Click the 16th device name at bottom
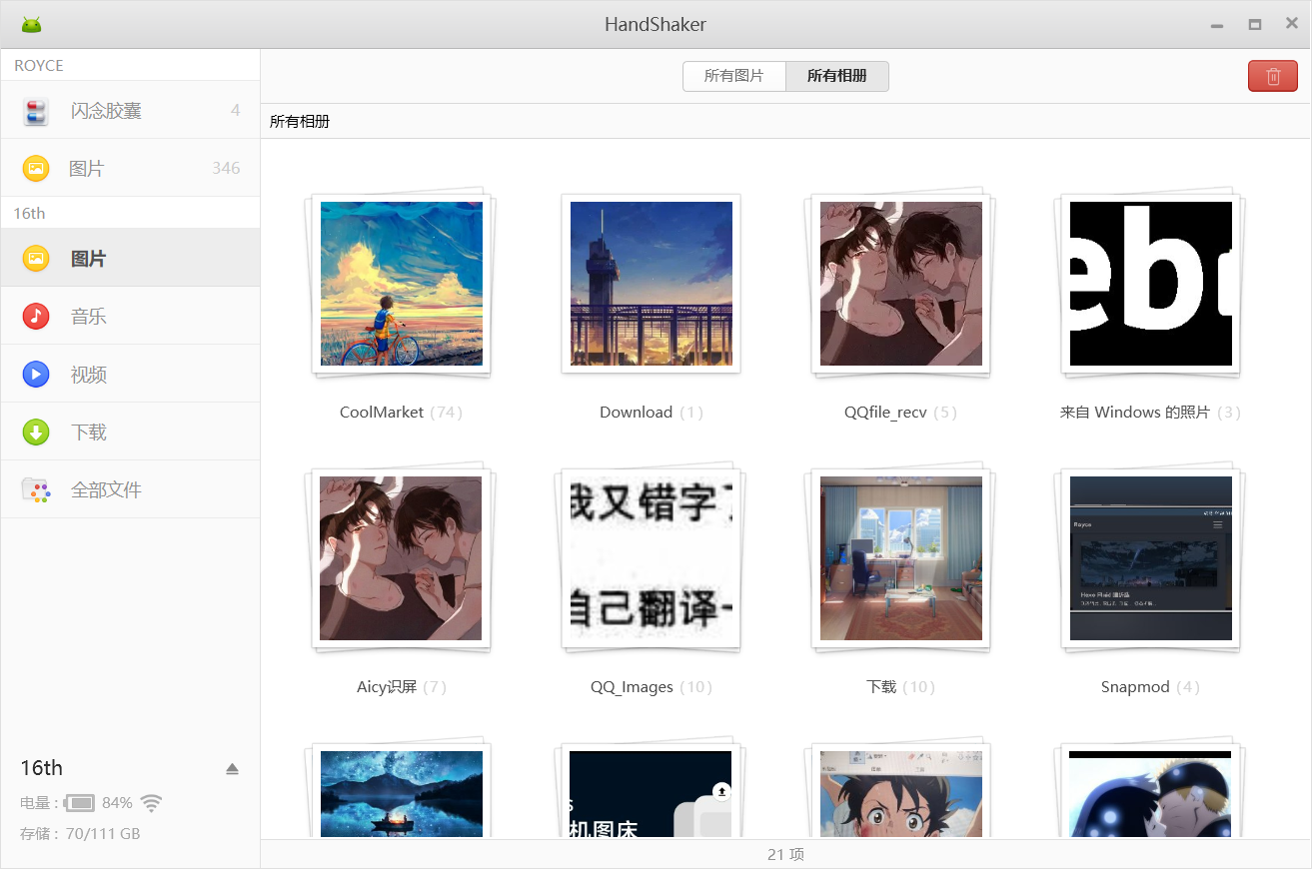This screenshot has width=1312, height=869. (41, 768)
